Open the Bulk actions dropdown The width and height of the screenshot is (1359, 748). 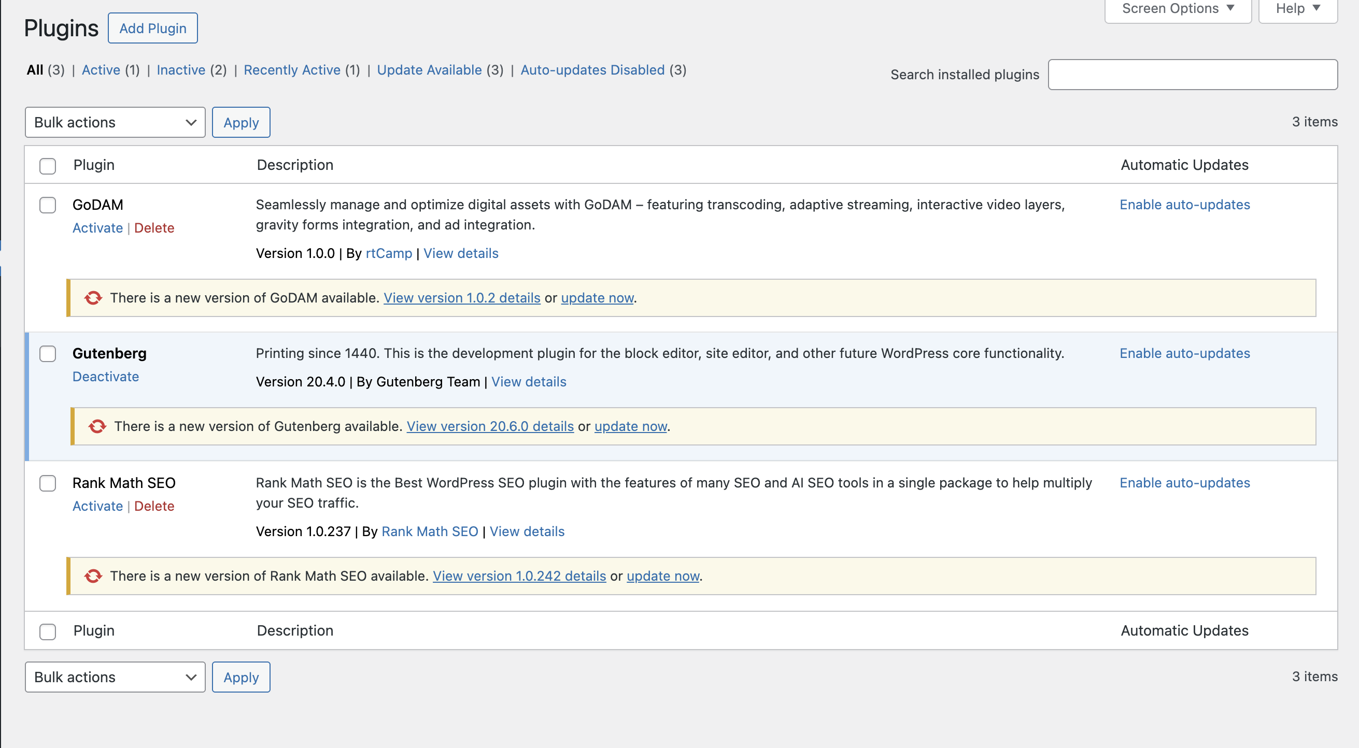[x=115, y=122]
